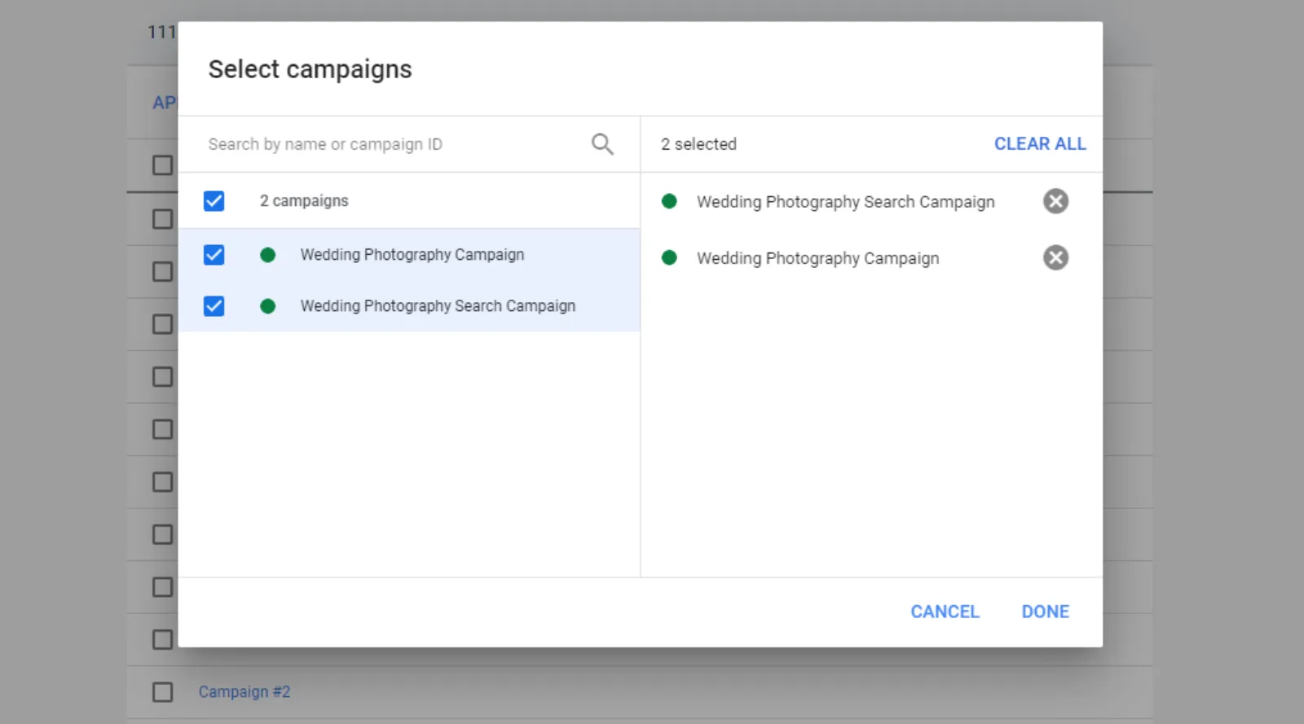The width and height of the screenshot is (1304, 724).
Task: Click the 'Select campaigns' dialog title
Action: click(310, 69)
